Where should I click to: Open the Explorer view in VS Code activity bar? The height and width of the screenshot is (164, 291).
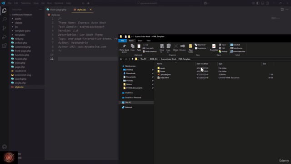(x=4, y=10)
